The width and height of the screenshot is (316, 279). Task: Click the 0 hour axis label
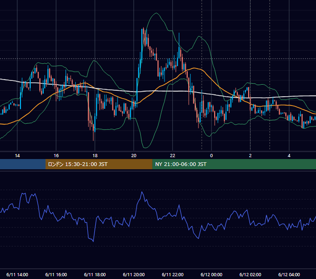211,156
